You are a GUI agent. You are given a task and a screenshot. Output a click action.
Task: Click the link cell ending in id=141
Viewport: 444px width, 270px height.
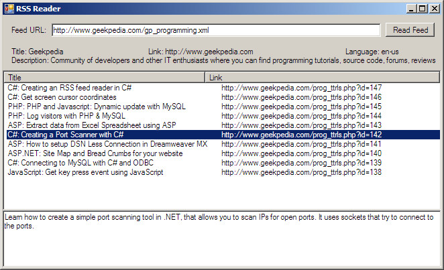[x=302, y=144]
